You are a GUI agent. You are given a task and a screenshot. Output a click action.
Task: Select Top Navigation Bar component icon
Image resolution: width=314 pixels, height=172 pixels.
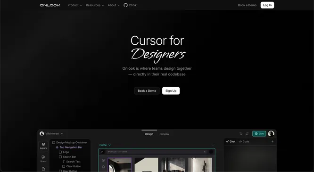pyautogui.click(x=57, y=147)
